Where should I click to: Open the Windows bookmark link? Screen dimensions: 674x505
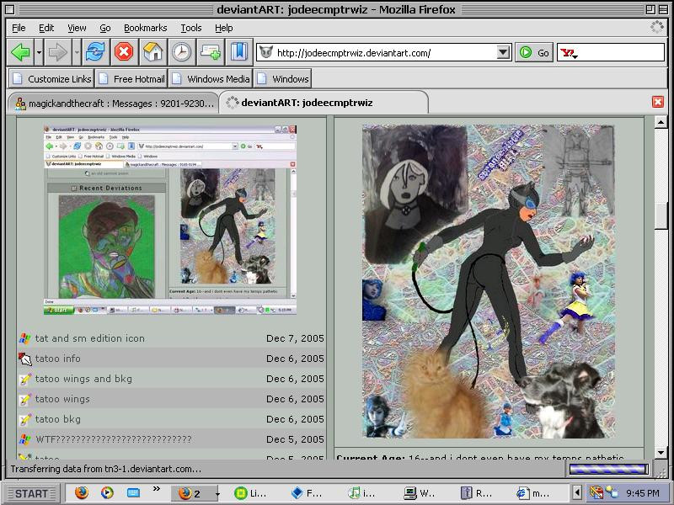click(282, 79)
